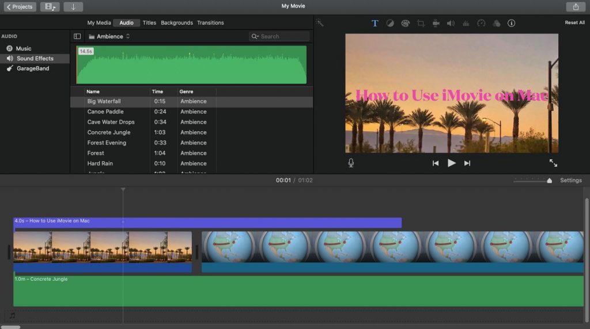
Task: Click the magic wand auto-enhance icon
Action: tap(320, 23)
